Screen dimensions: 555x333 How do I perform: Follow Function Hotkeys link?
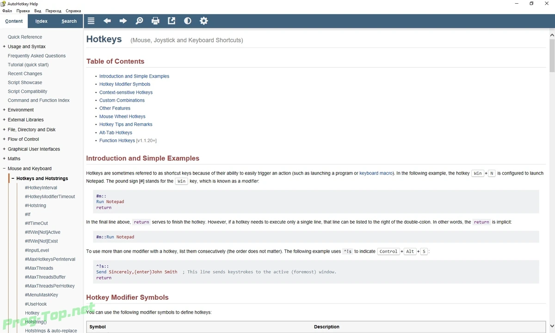coord(117,140)
